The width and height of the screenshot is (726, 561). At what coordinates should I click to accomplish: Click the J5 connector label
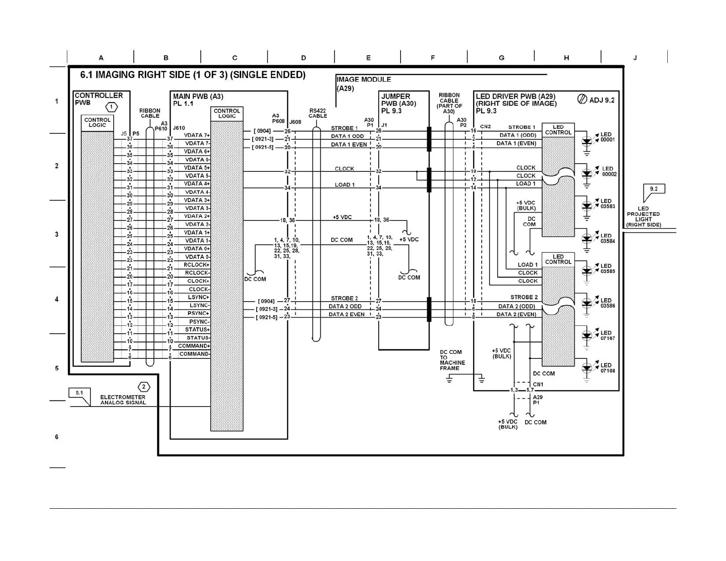click(x=124, y=134)
